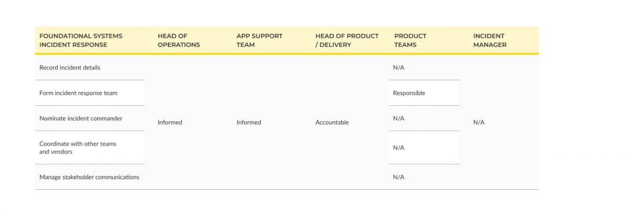The width and height of the screenshot is (631, 216).
Task: Select the Record incident details row
Action: pyautogui.click(x=90, y=68)
